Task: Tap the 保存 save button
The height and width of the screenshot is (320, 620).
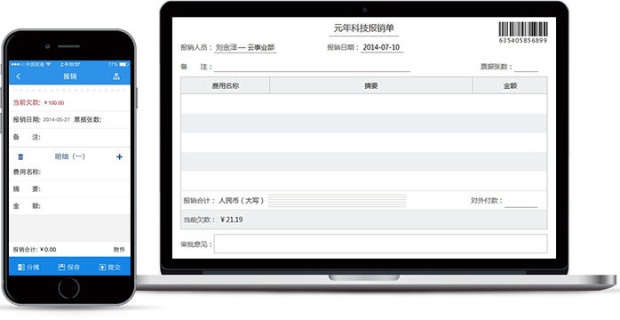Action: [x=69, y=268]
